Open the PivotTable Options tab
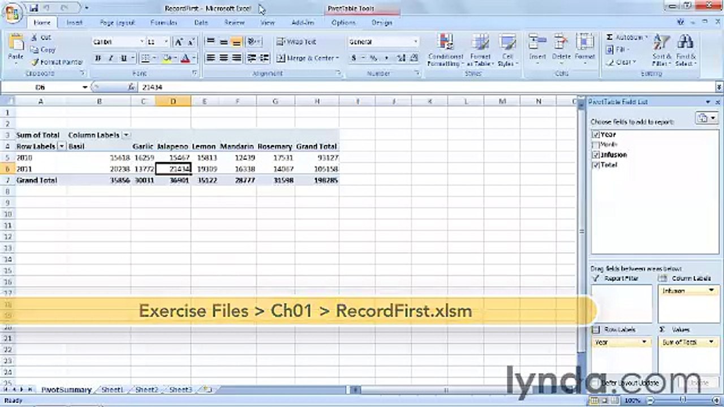 pyautogui.click(x=343, y=23)
